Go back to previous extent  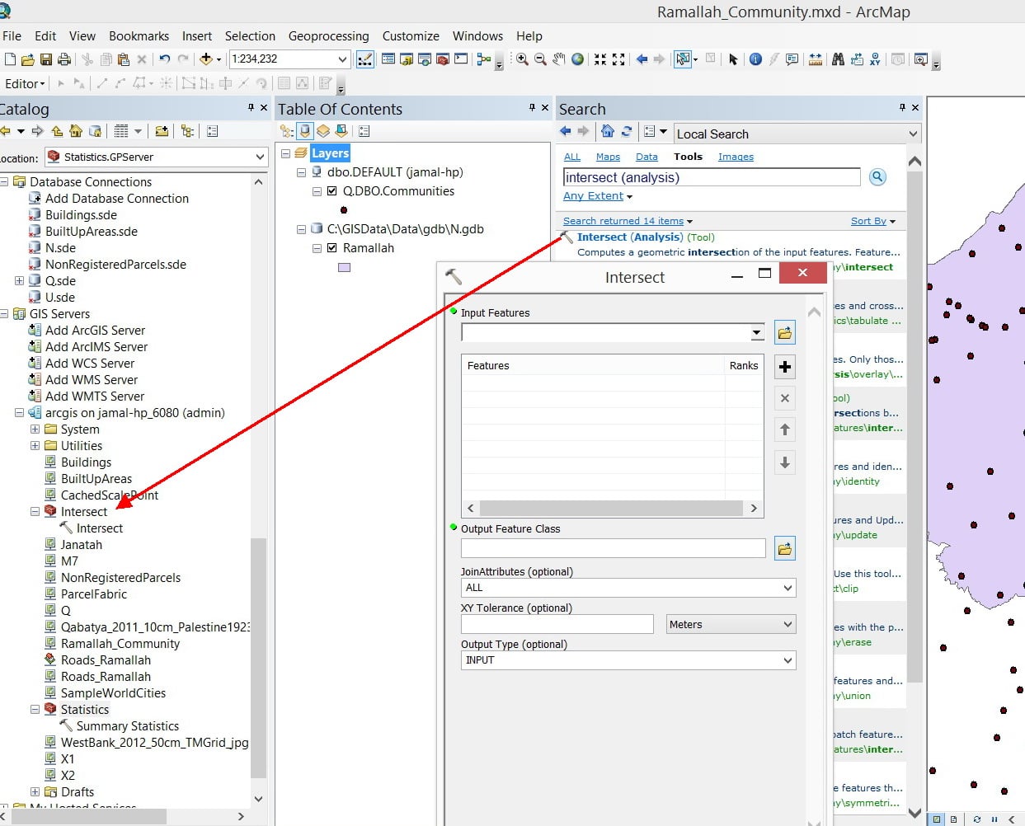[642, 59]
